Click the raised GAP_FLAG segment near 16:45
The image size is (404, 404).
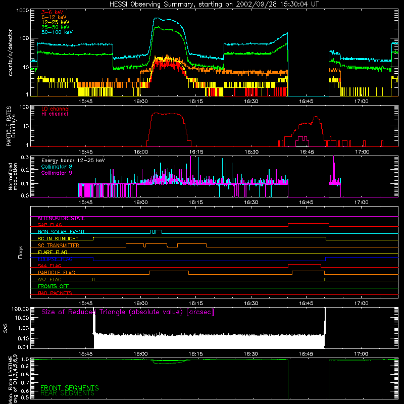[x=309, y=224]
